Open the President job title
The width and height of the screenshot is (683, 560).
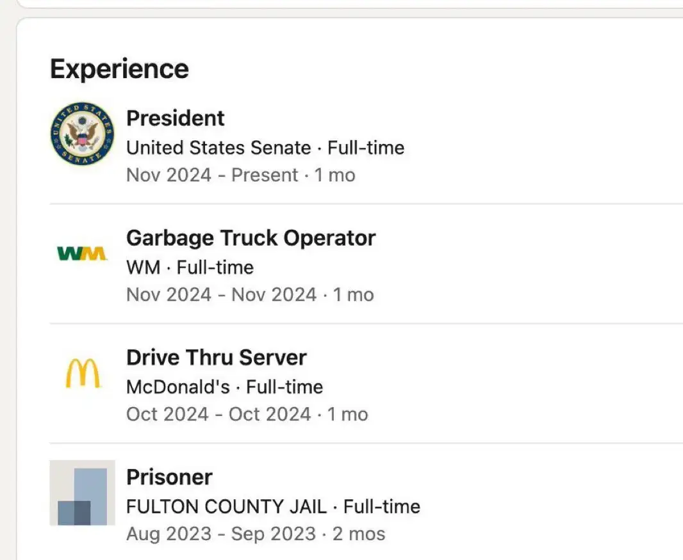tap(175, 118)
